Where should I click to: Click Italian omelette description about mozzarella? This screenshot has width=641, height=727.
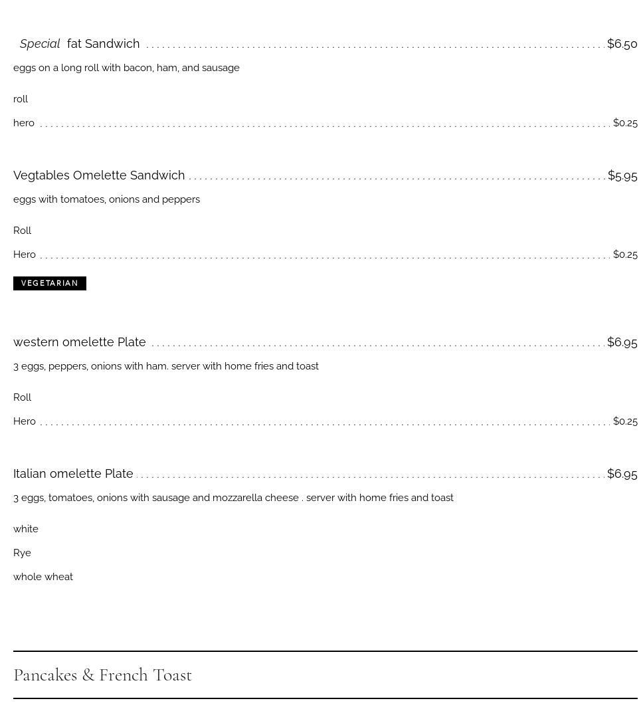click(x=233, y=498)
